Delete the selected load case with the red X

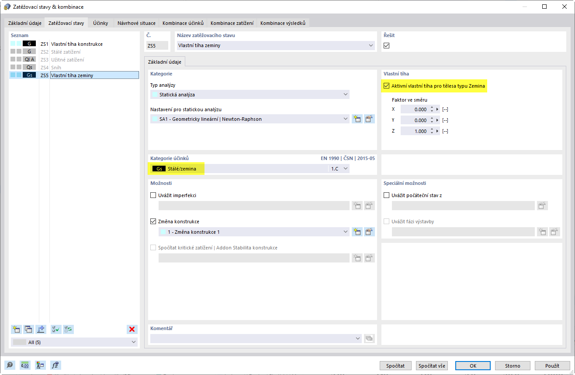click(132, 329)
